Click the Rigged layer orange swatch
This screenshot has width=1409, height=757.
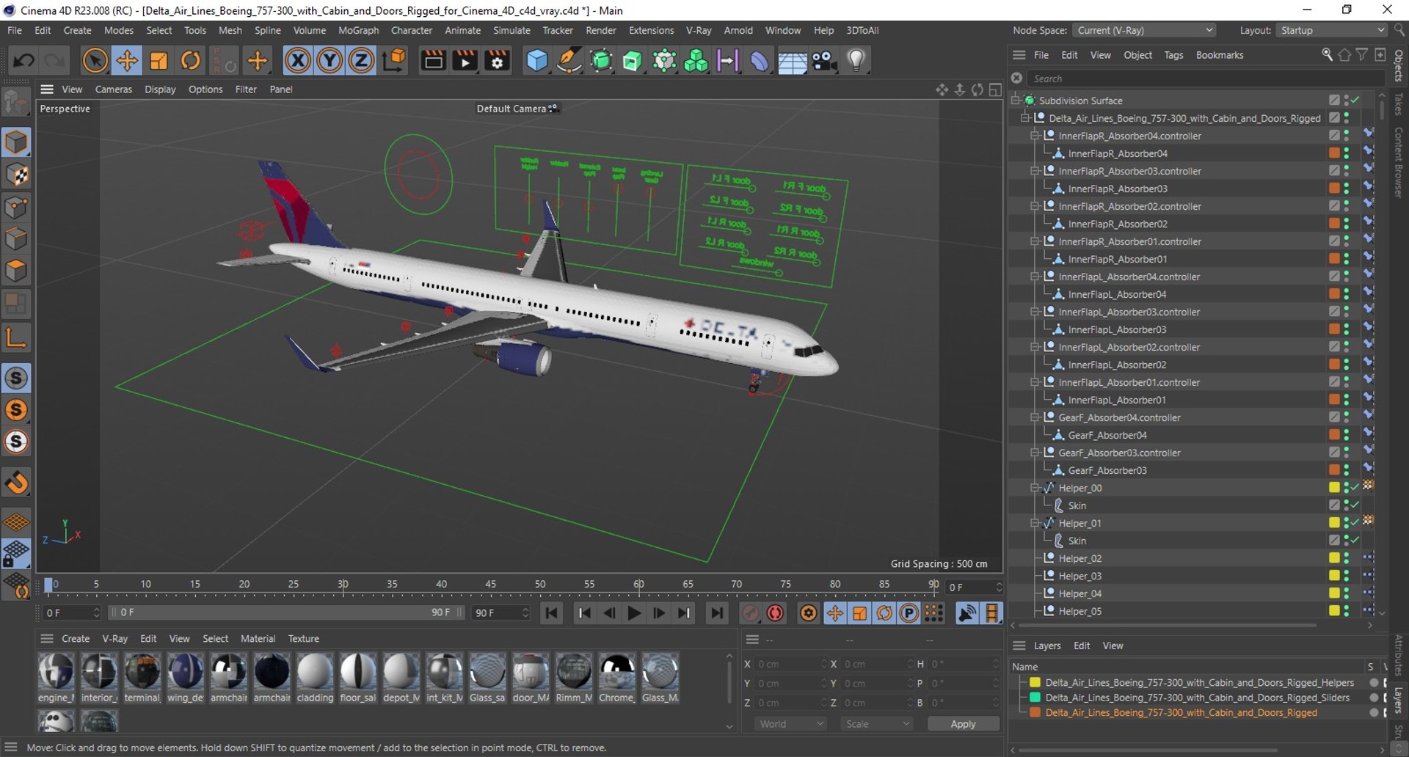(1035, 712)
